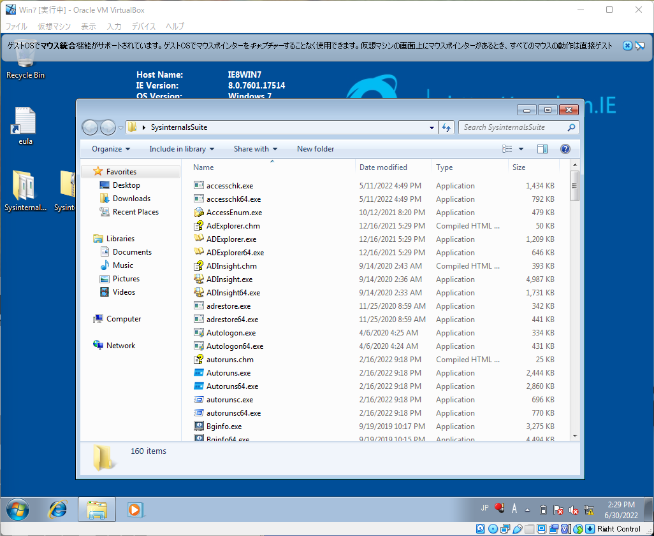Select the AccessEnum.exe icon
654x536 pixels.
pyautogui.click(x=198, y=212)
